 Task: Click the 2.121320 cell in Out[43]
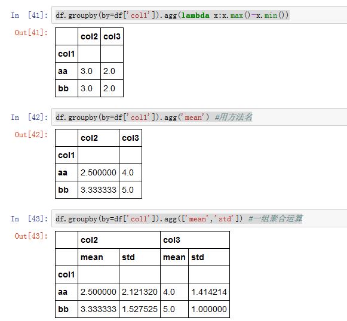[140, 292]
